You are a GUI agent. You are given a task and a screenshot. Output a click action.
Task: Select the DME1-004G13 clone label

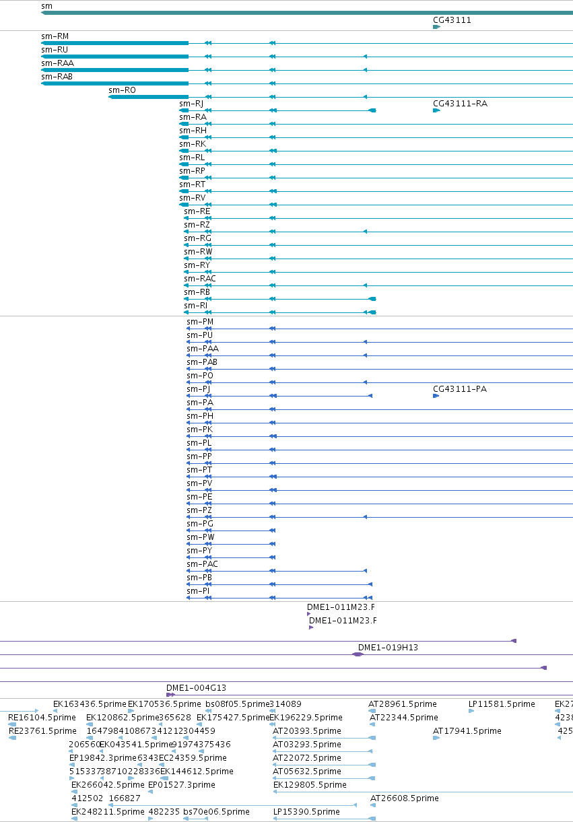coord(196,688)
